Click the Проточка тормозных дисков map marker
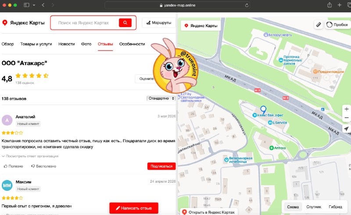Viewport: 351px width, 215px height. pyautogui.click(x=290, y=60)
